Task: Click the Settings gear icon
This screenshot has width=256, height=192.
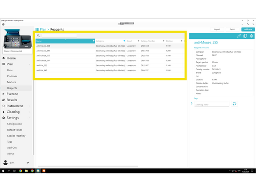Action: tap(3, 118)
